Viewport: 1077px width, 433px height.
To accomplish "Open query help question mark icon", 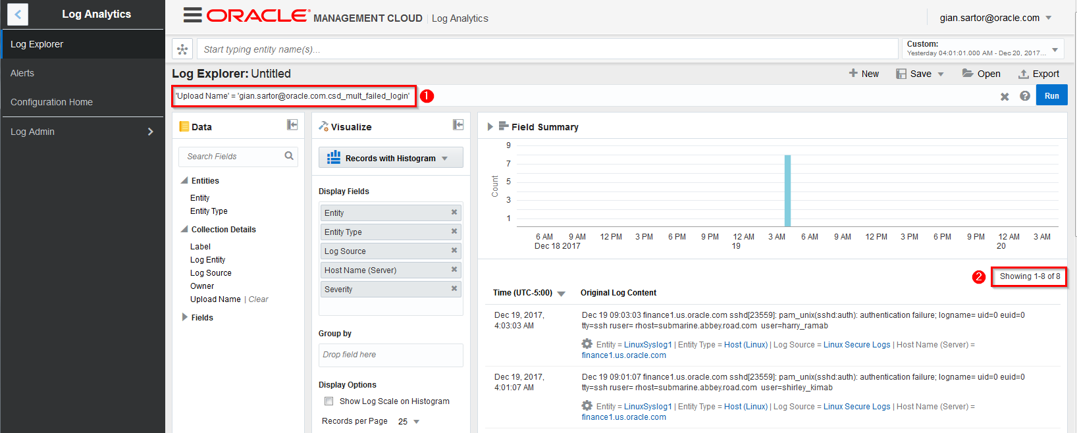I will point(1025,96).
